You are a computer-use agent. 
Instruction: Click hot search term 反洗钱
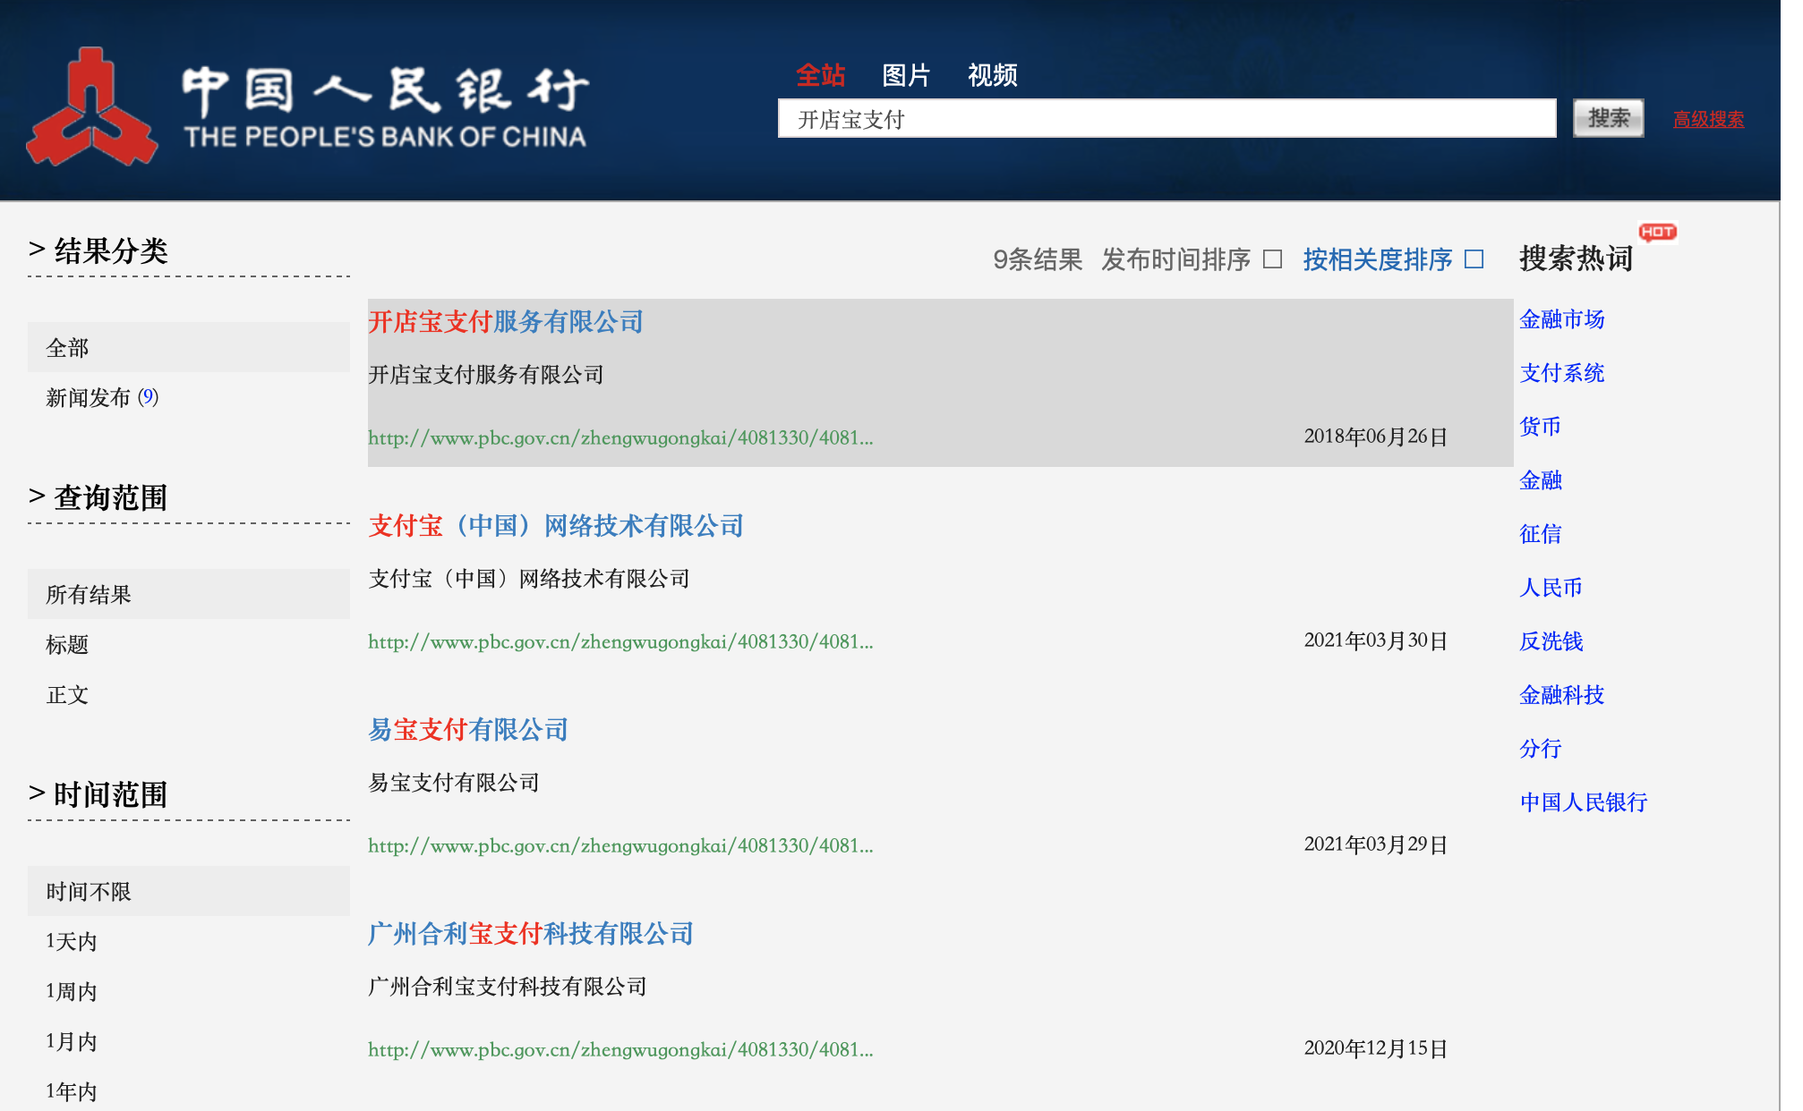(x=1551, y=641)
